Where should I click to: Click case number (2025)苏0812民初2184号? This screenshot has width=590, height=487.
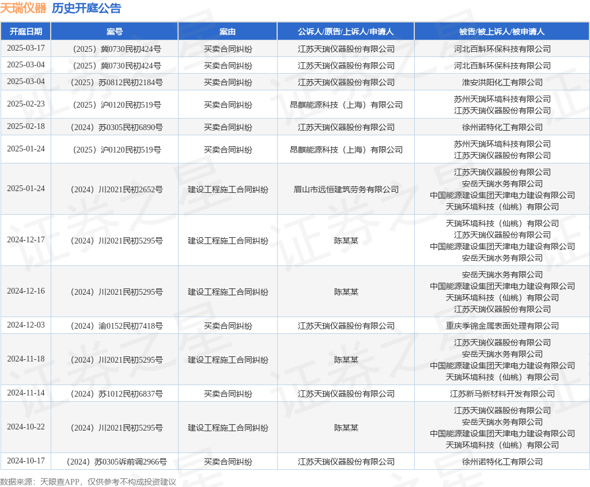(116, 82)
